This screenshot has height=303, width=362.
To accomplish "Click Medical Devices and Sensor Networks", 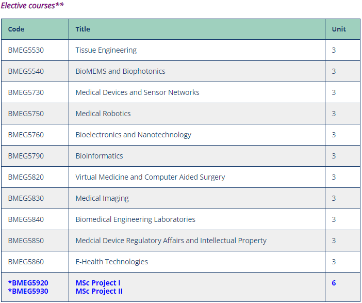I will tap(137, 92).
